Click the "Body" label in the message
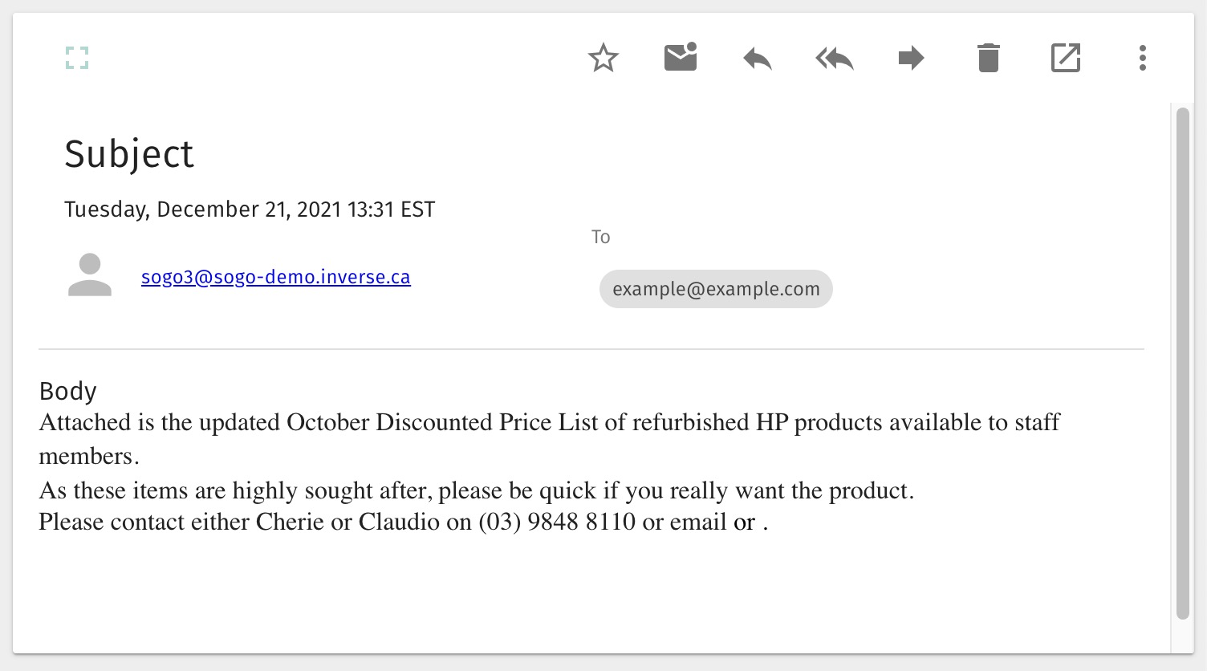The width and height of the screenshot is (1207, 671). click(x=68, y=391)
